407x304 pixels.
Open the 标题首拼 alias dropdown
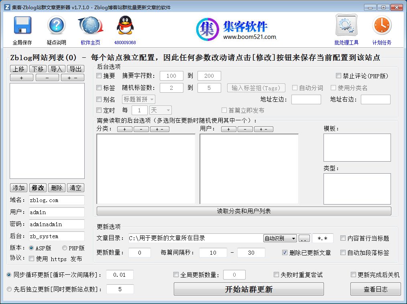(x=138, y=99)
